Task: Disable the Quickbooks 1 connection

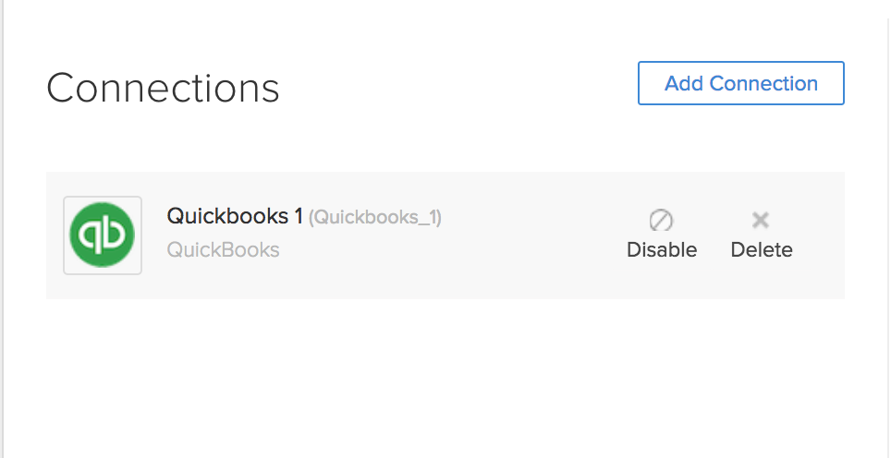Action: (662, 249)
